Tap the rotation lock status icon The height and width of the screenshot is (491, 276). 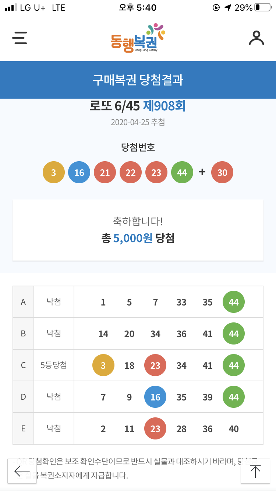[x=216, y=8]
